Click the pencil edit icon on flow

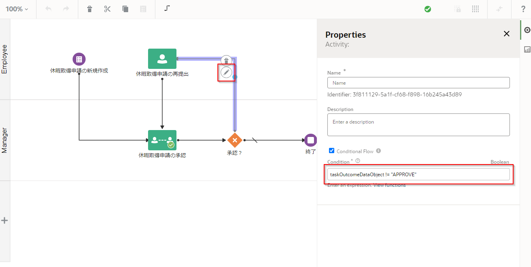(x=226, y=73)
